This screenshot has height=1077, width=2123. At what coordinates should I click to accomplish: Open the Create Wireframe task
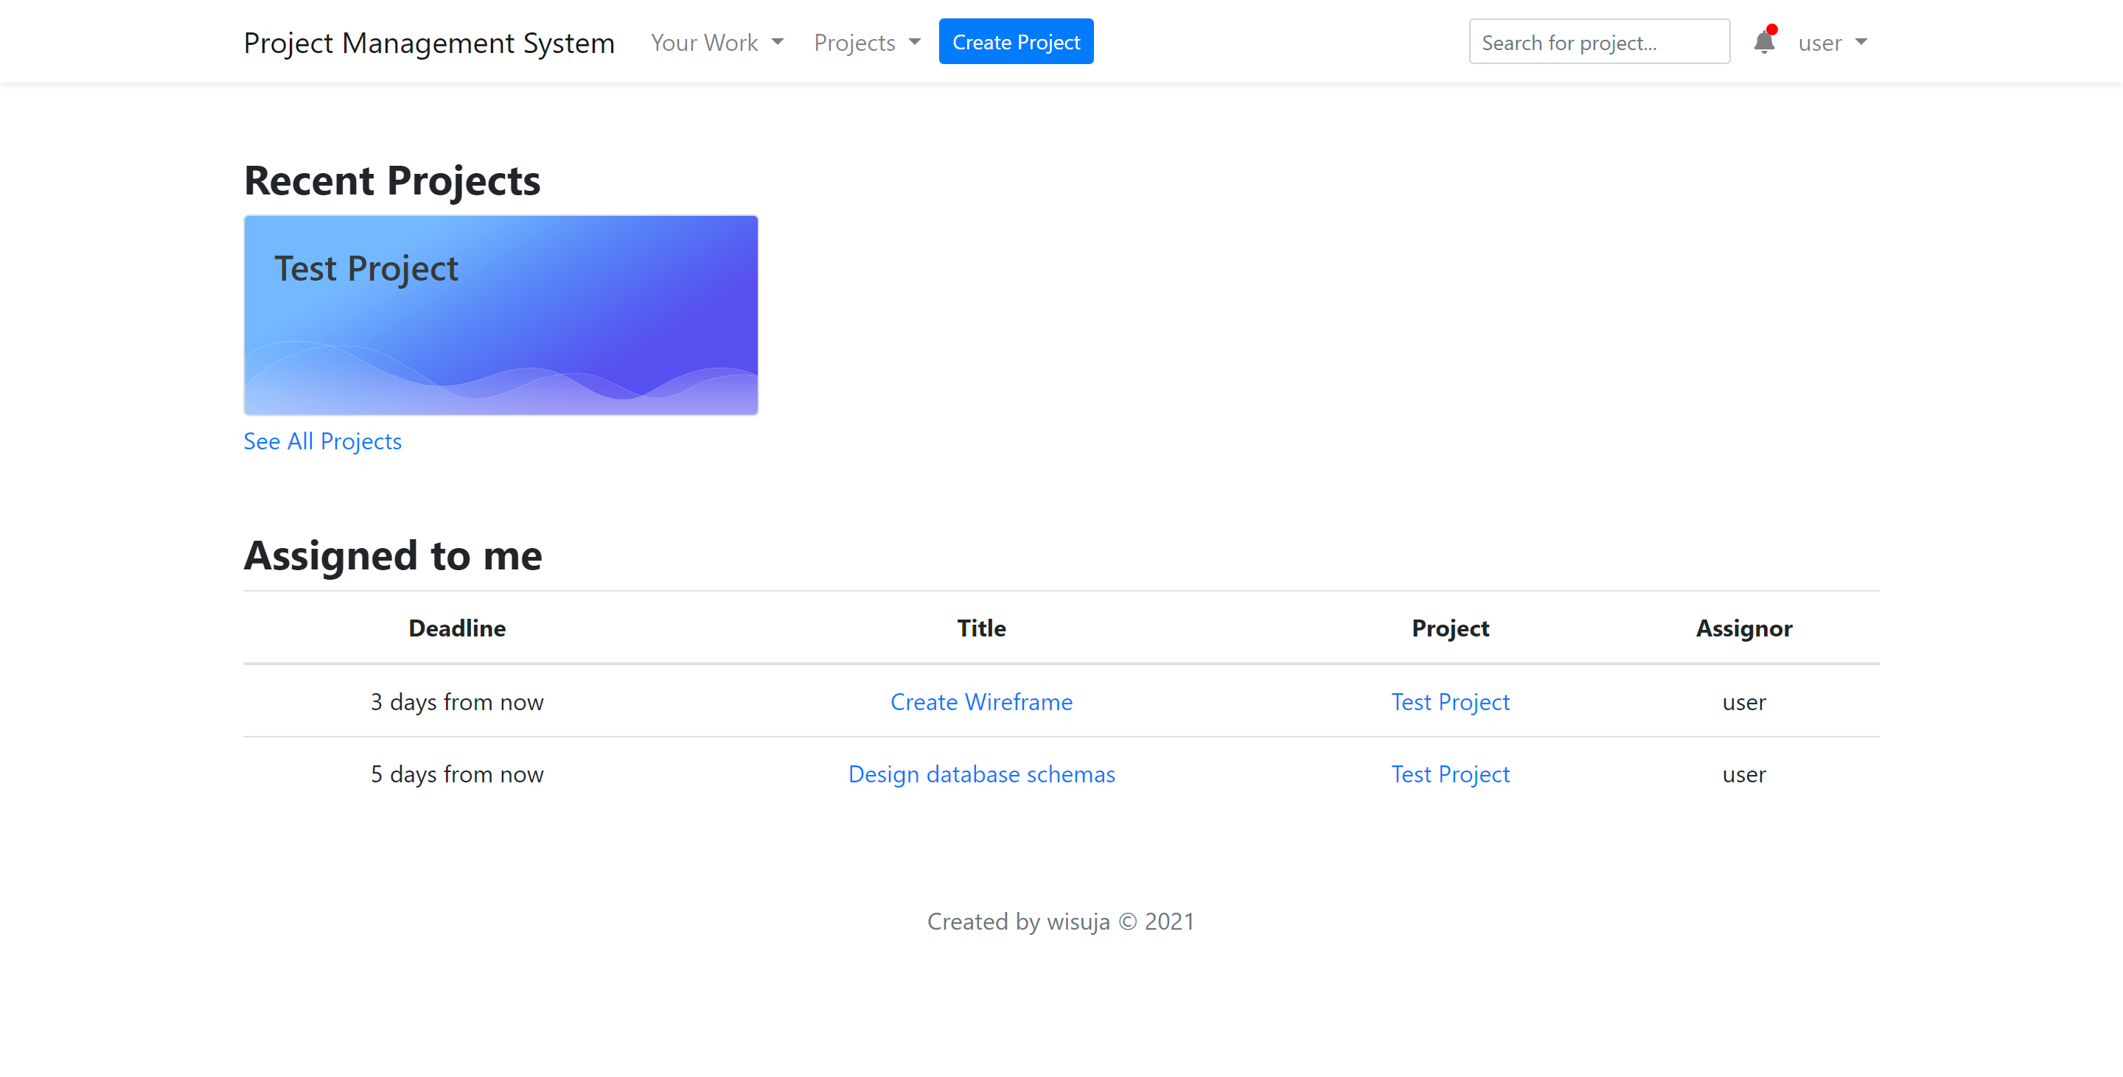coord(980,701)
